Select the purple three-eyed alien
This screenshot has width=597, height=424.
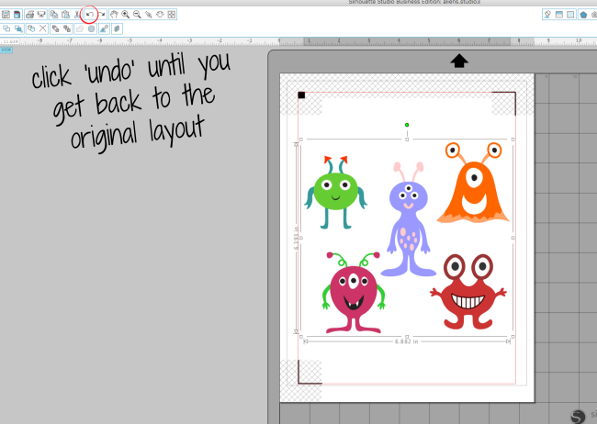point(408,218)
